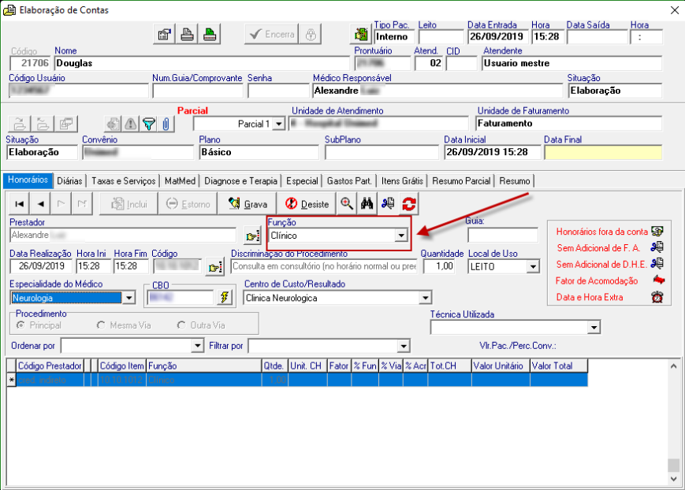The image size is (685, 490).
Task: Click the blue paperclip attachment icon
Action: point(166,124)
